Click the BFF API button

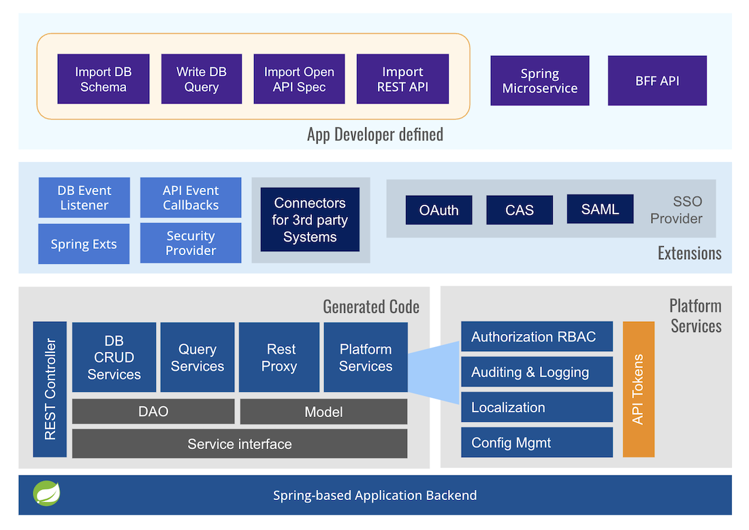point(656,80)
